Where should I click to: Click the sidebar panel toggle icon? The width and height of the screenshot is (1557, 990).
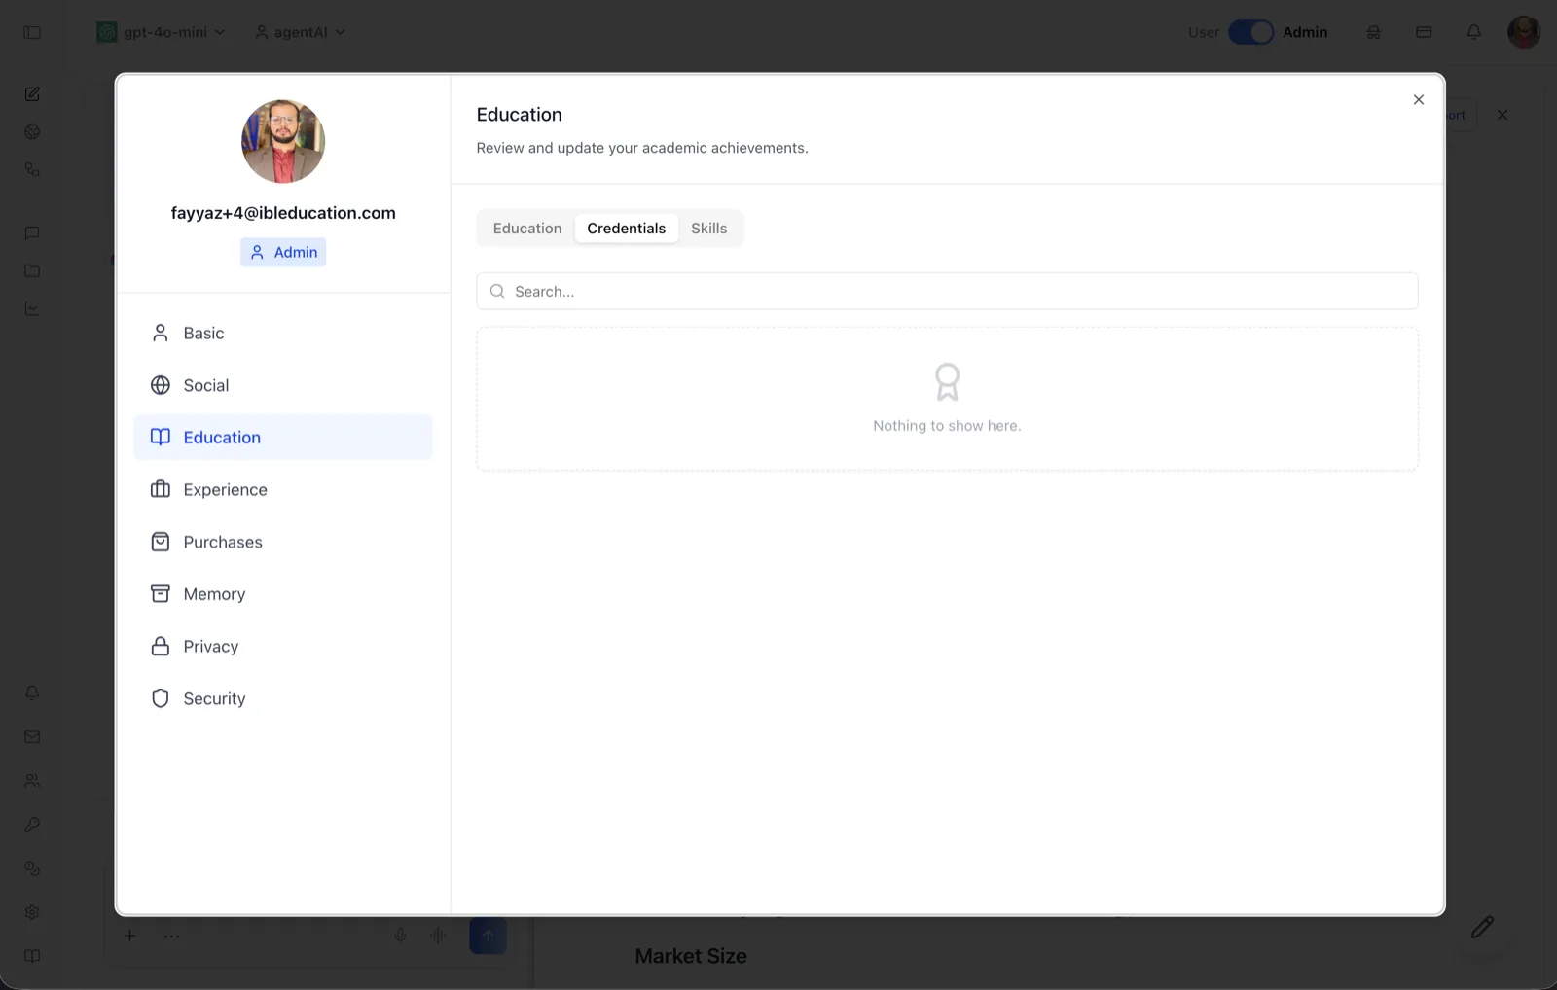click(32, 32)
